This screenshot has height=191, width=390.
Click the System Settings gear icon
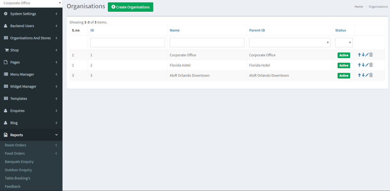pos(6,14)
